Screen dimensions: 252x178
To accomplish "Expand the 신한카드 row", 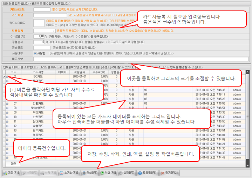I will click(x=7, y=117).
